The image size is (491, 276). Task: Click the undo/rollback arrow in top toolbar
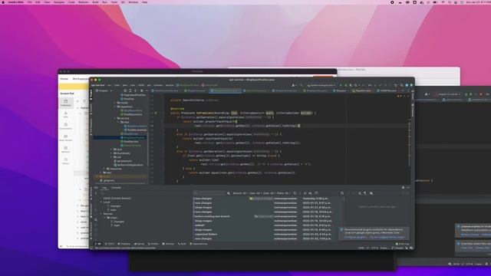point(396,85)
